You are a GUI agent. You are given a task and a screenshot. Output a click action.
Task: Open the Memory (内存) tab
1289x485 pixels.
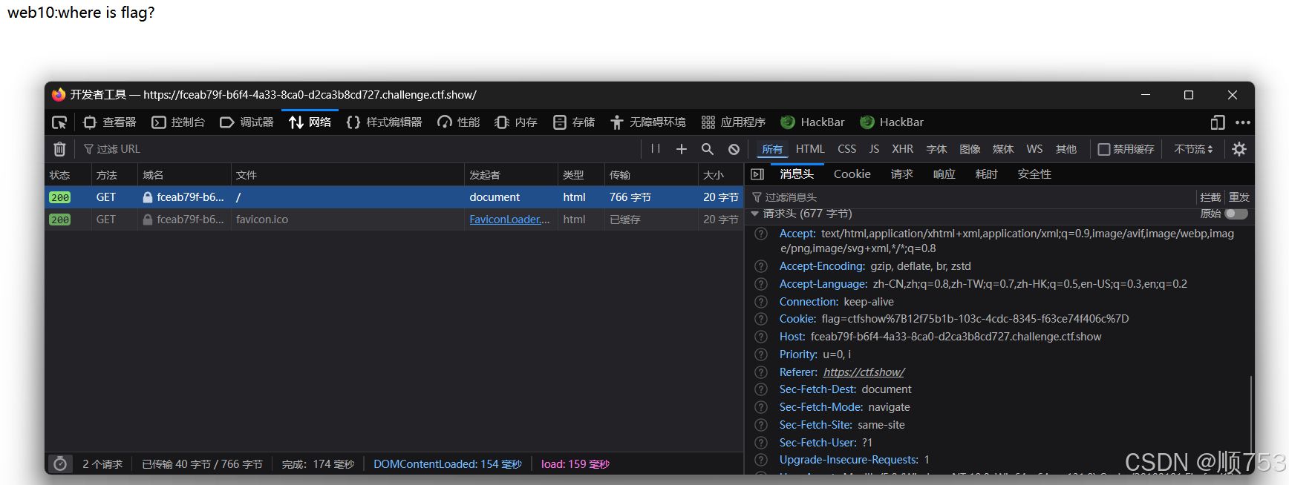coord(516,122)
